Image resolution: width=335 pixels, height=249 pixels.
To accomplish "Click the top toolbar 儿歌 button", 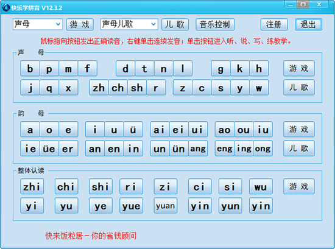I will tap(175, 24).
